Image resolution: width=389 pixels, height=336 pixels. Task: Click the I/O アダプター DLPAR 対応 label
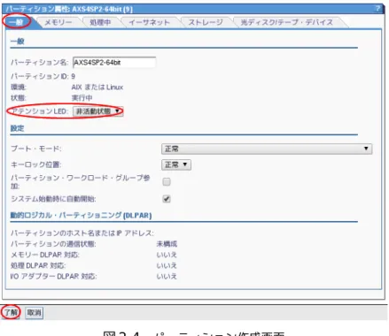point(53,277)
